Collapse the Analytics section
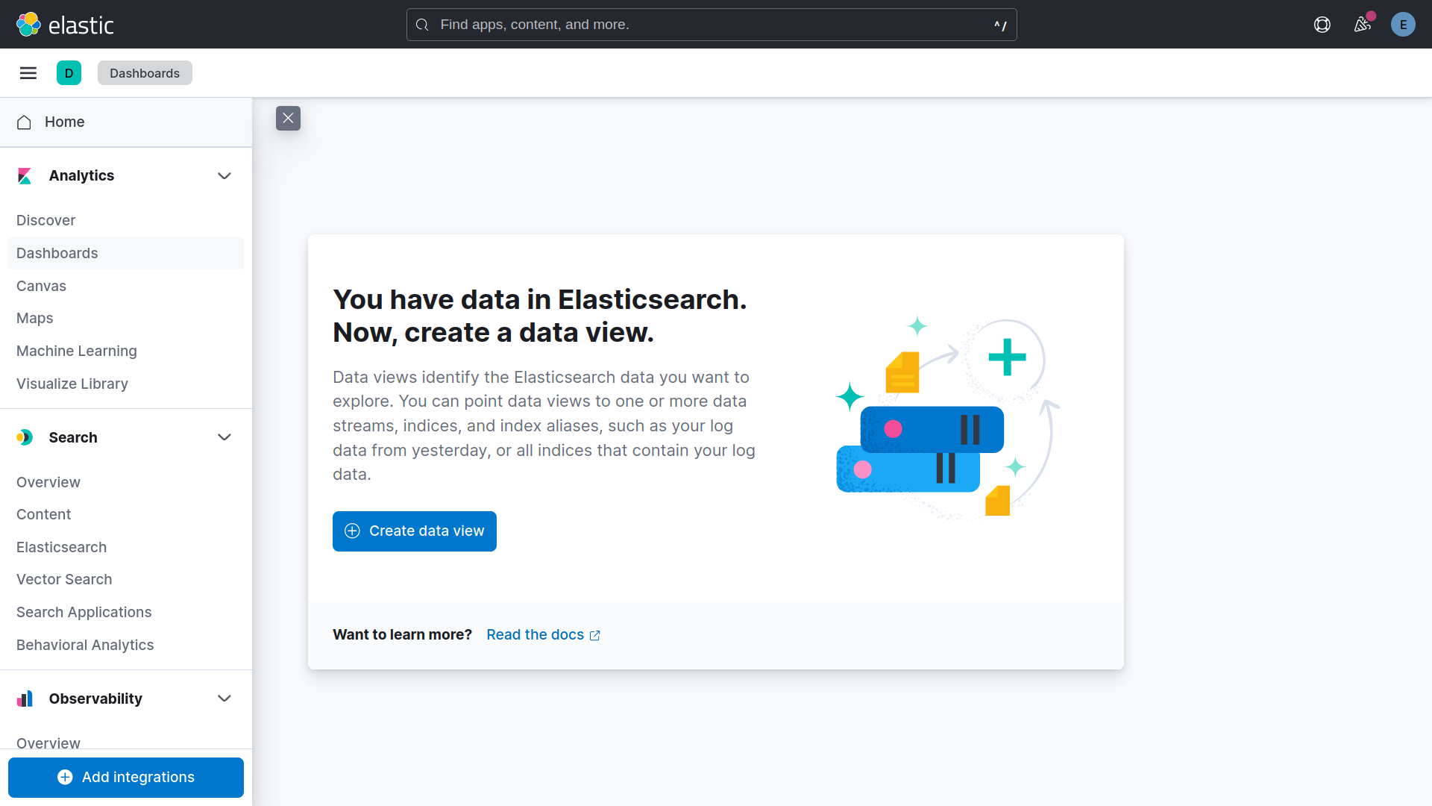The image size is (1432, 806). pos(224,175)
